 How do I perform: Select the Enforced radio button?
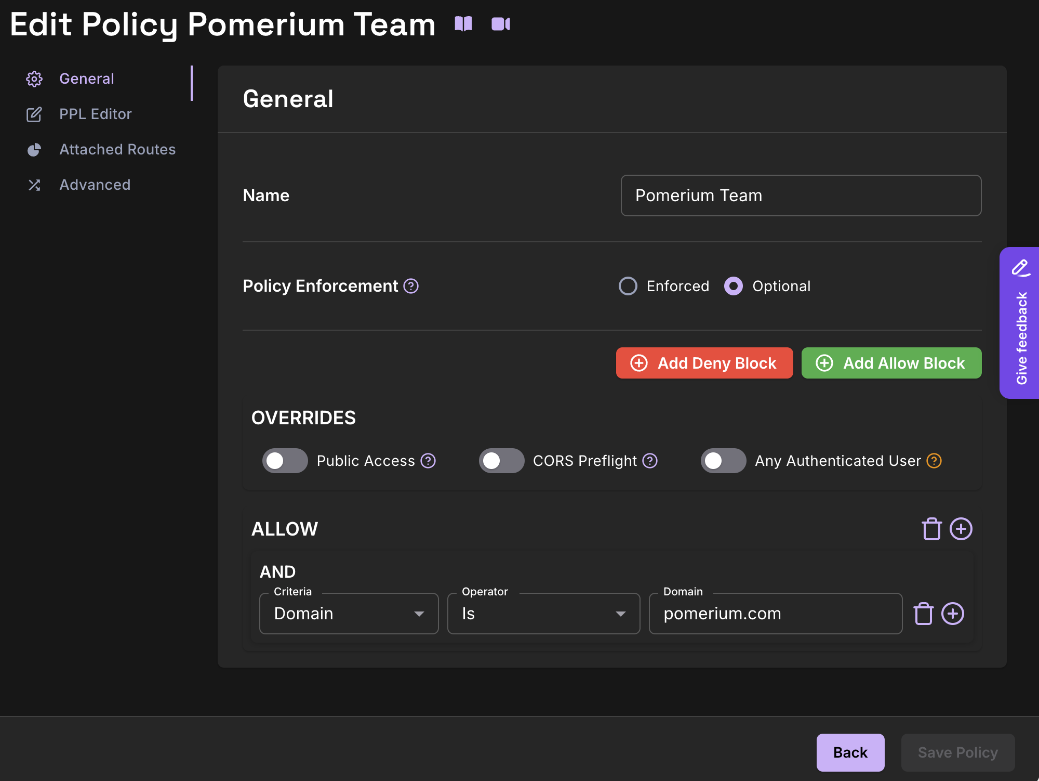628,286
